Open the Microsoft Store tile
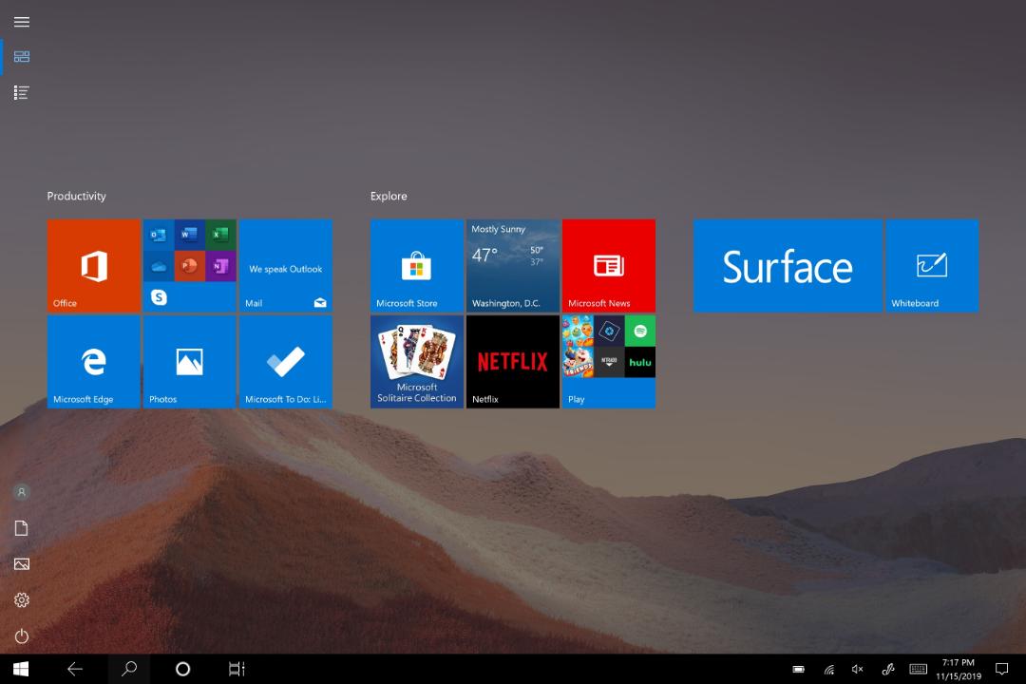This screenshot has width=1026, height=684. (x=417, y=265)
